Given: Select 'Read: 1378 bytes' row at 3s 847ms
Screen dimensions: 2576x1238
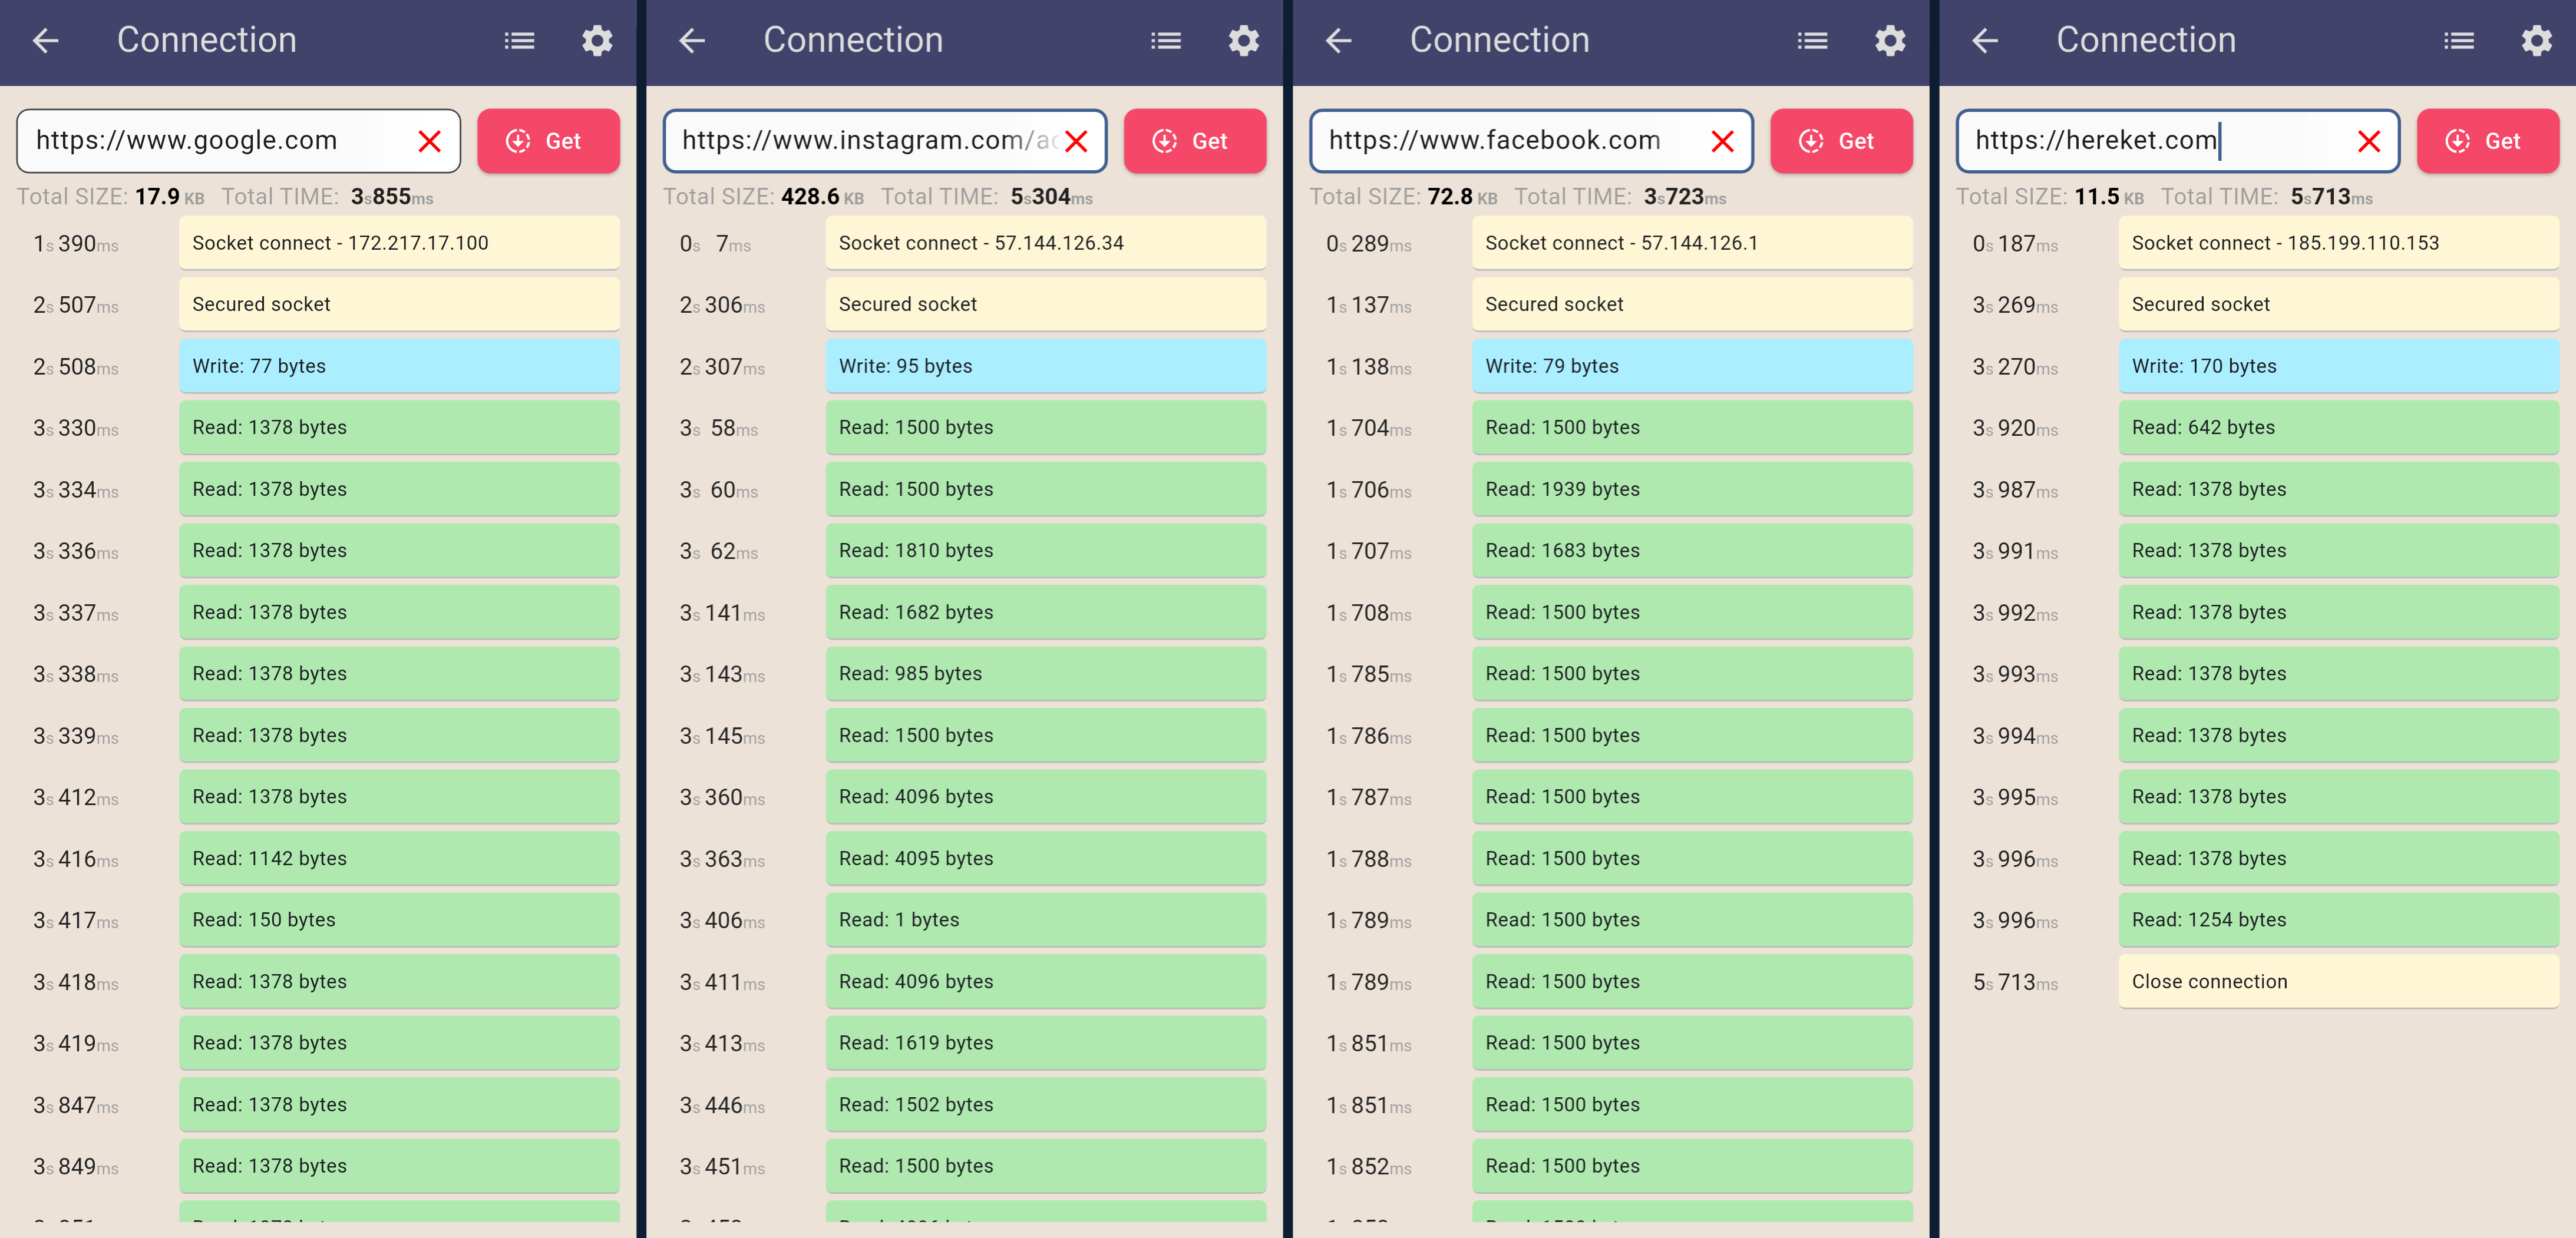Looking at the screenshot, I should pyautogui.click(x=399, y=1105).
